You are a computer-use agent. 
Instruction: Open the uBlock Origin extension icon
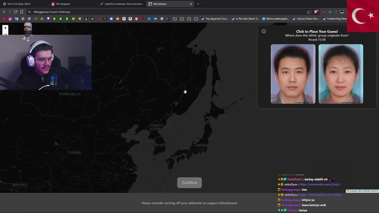pyautogui.click(x=324, y=12)
